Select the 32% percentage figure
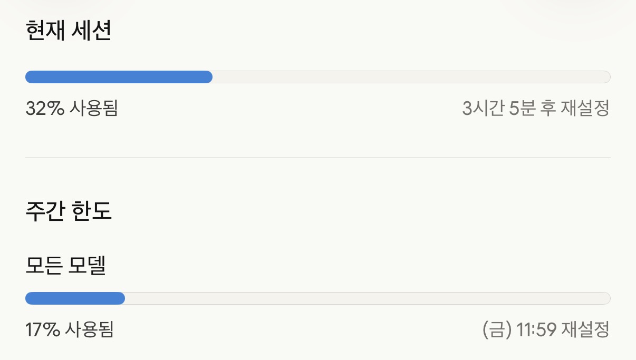Screen dimensions: 636x360 45,109
